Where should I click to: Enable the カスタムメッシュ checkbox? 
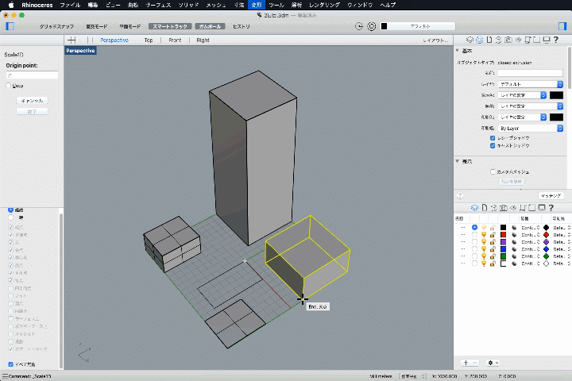pos(493,171)
